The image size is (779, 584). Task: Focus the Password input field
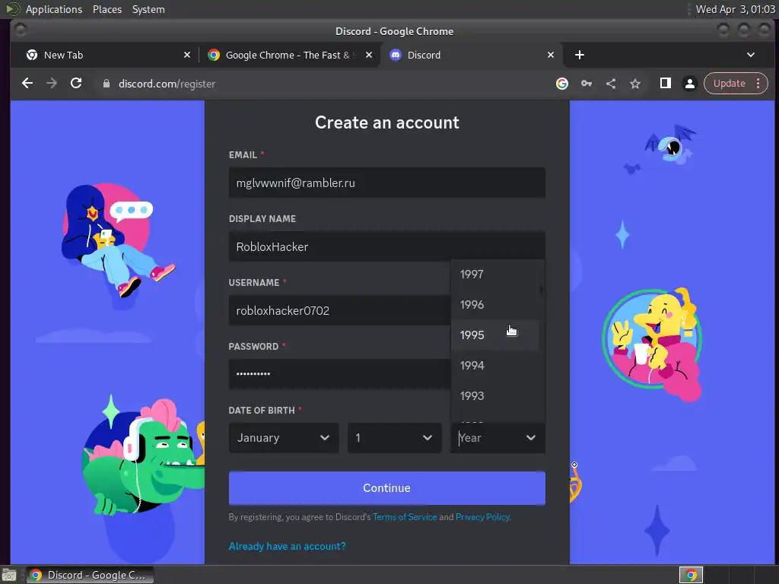(x=339, y=374)
